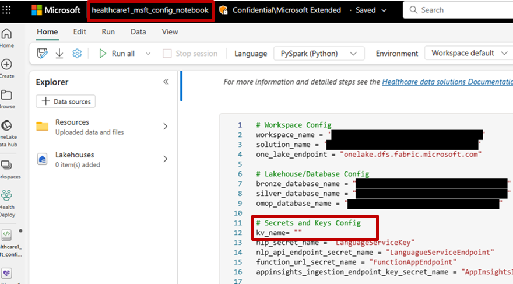This screenshot has height=284, width=513.
Task: Click the kv_name empty string value
Action: point(298,233)
